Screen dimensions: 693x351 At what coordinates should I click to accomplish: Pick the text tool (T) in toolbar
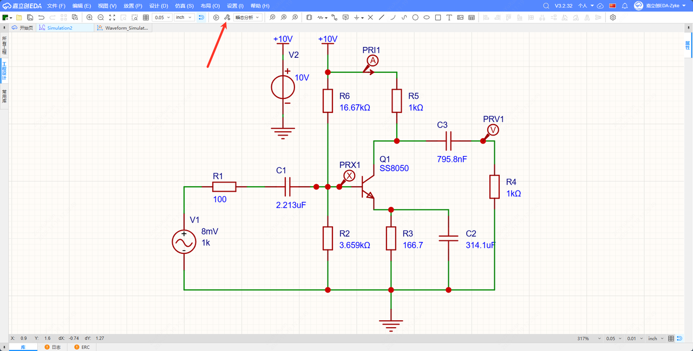tap(449, 17)
